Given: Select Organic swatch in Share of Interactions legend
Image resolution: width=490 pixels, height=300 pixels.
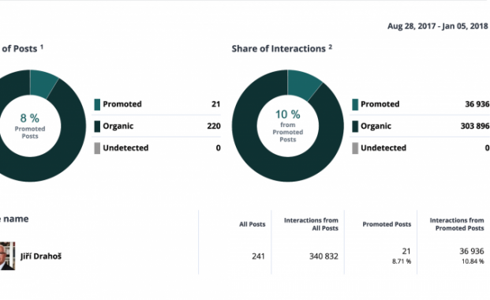Looking at the screenshot, I should click(355, 126).
